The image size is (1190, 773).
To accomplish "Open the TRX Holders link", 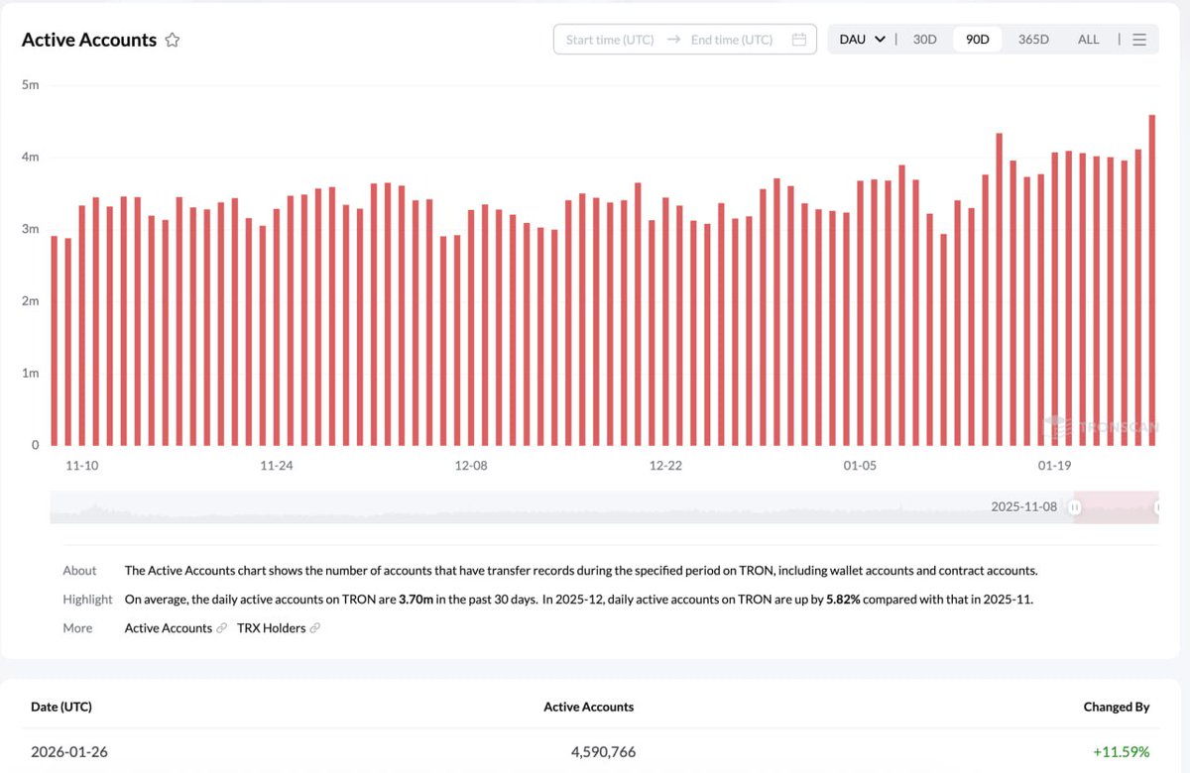I will 270,627.
